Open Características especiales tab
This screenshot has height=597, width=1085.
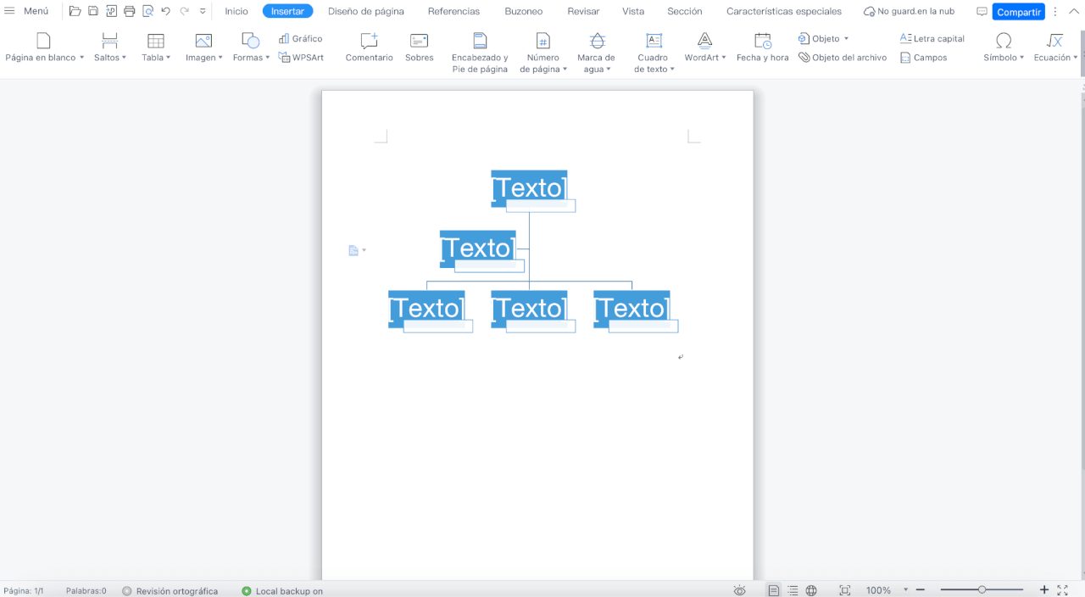pyautogui.click(x=784, y=11)
